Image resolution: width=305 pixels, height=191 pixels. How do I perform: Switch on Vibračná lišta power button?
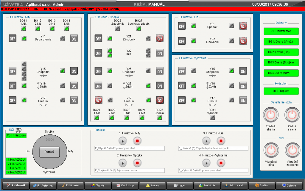pos(270,150)
